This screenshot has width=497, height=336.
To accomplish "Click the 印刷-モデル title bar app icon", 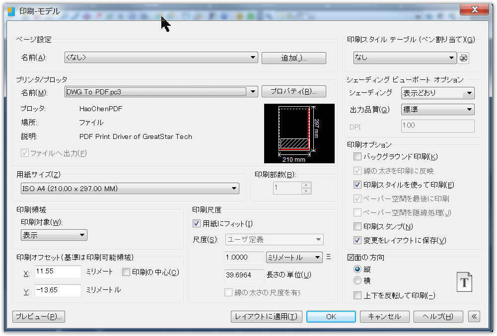I will pyautogui.click(x=11, y=11).
